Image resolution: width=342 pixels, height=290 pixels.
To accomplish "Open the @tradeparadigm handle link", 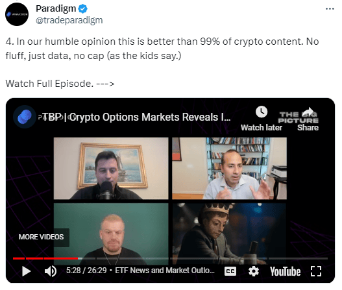I will pyautogui.click(x=69, y=20).
